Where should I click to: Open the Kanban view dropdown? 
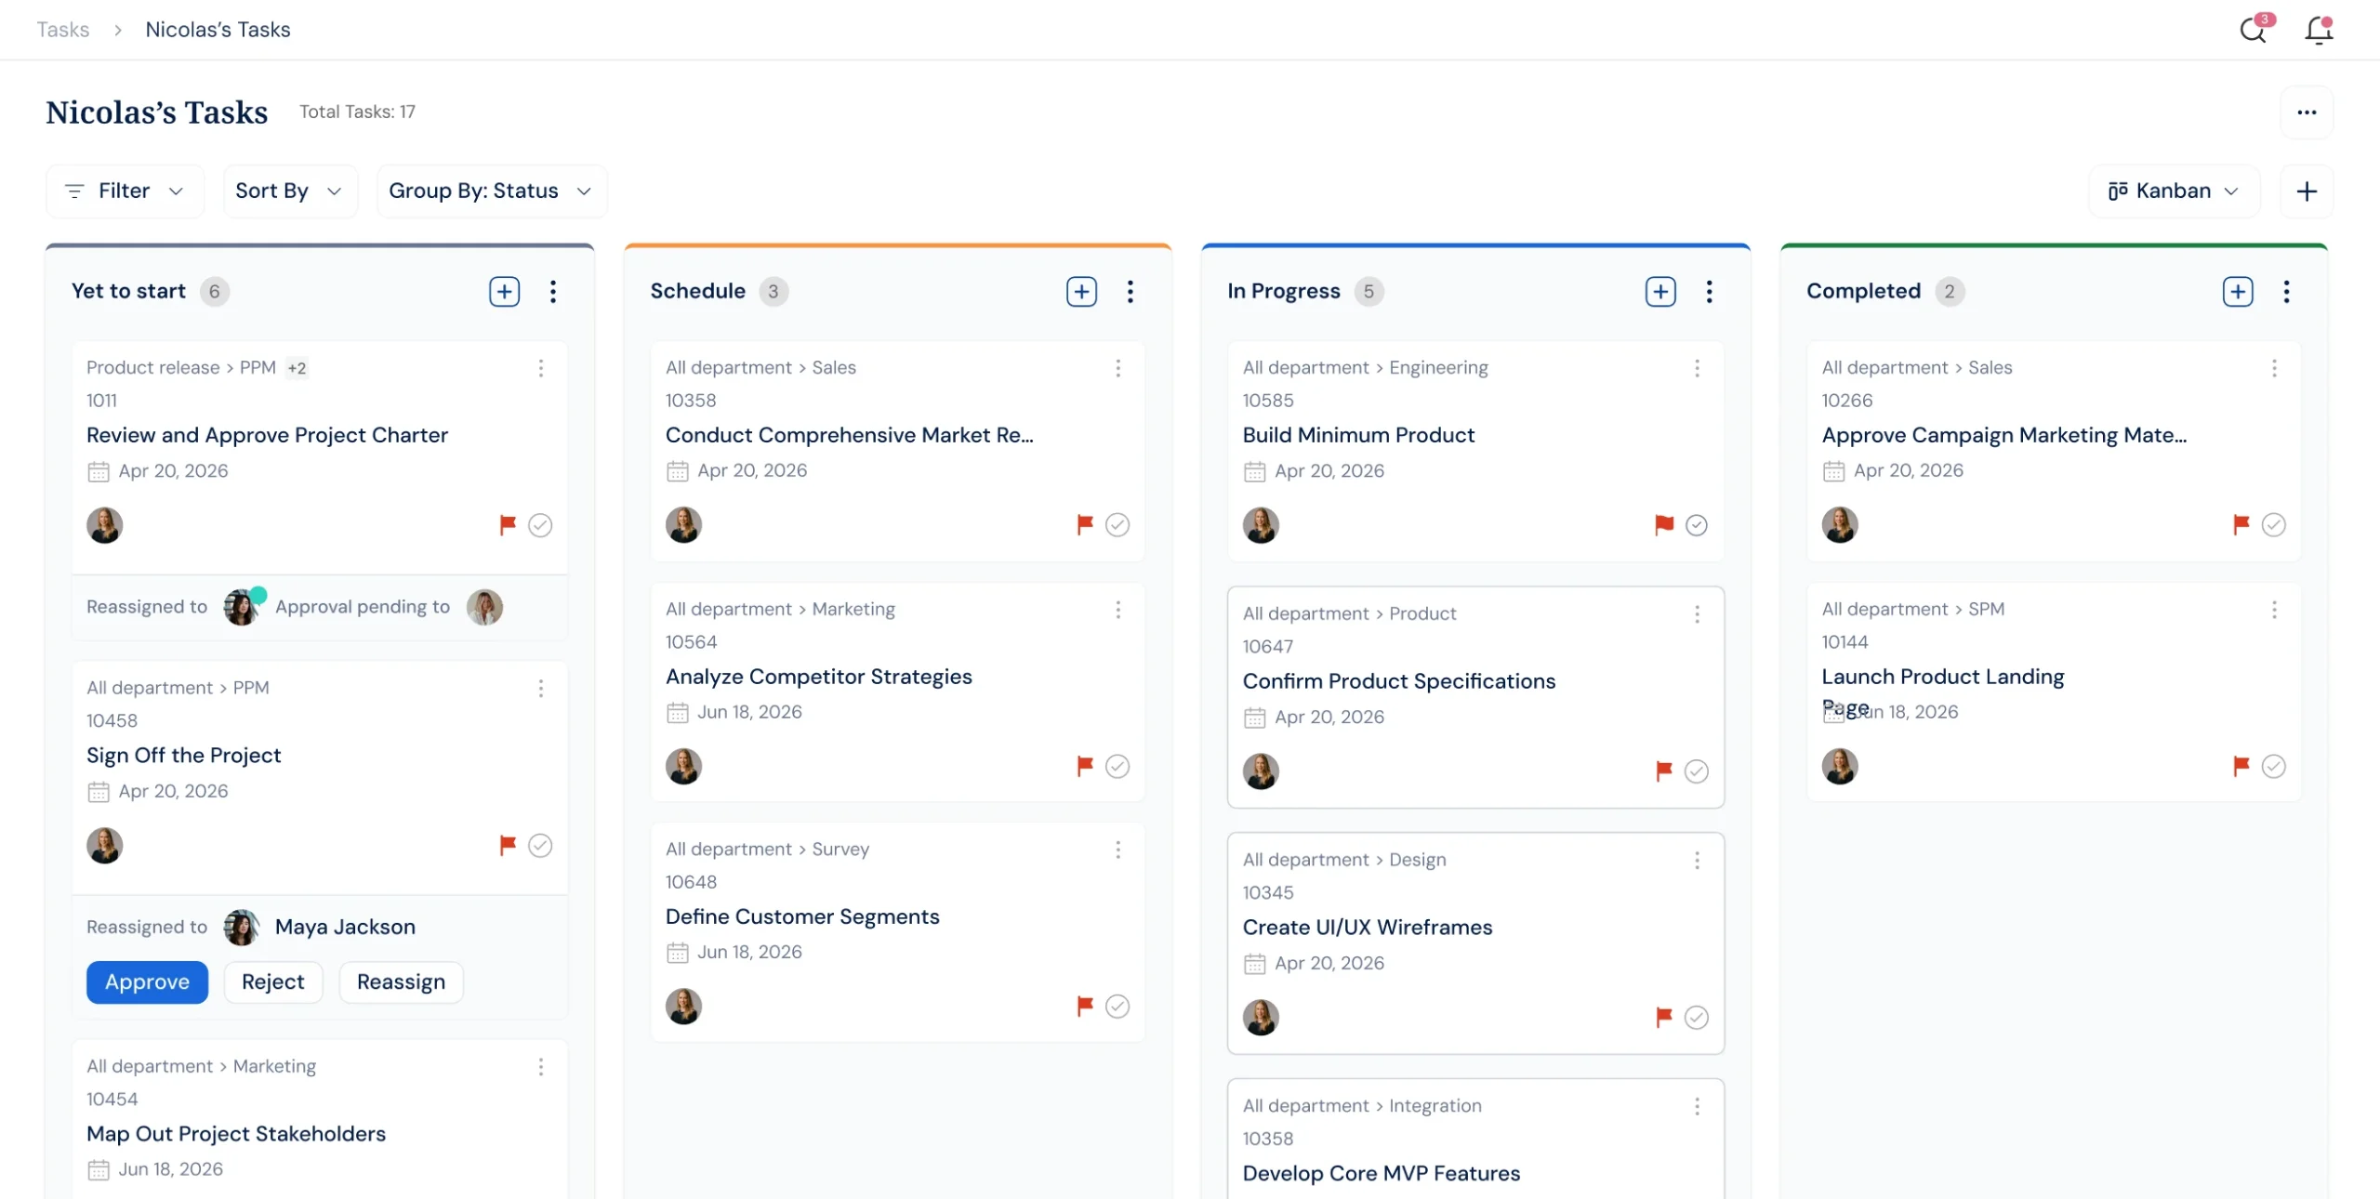point(2174,191)
